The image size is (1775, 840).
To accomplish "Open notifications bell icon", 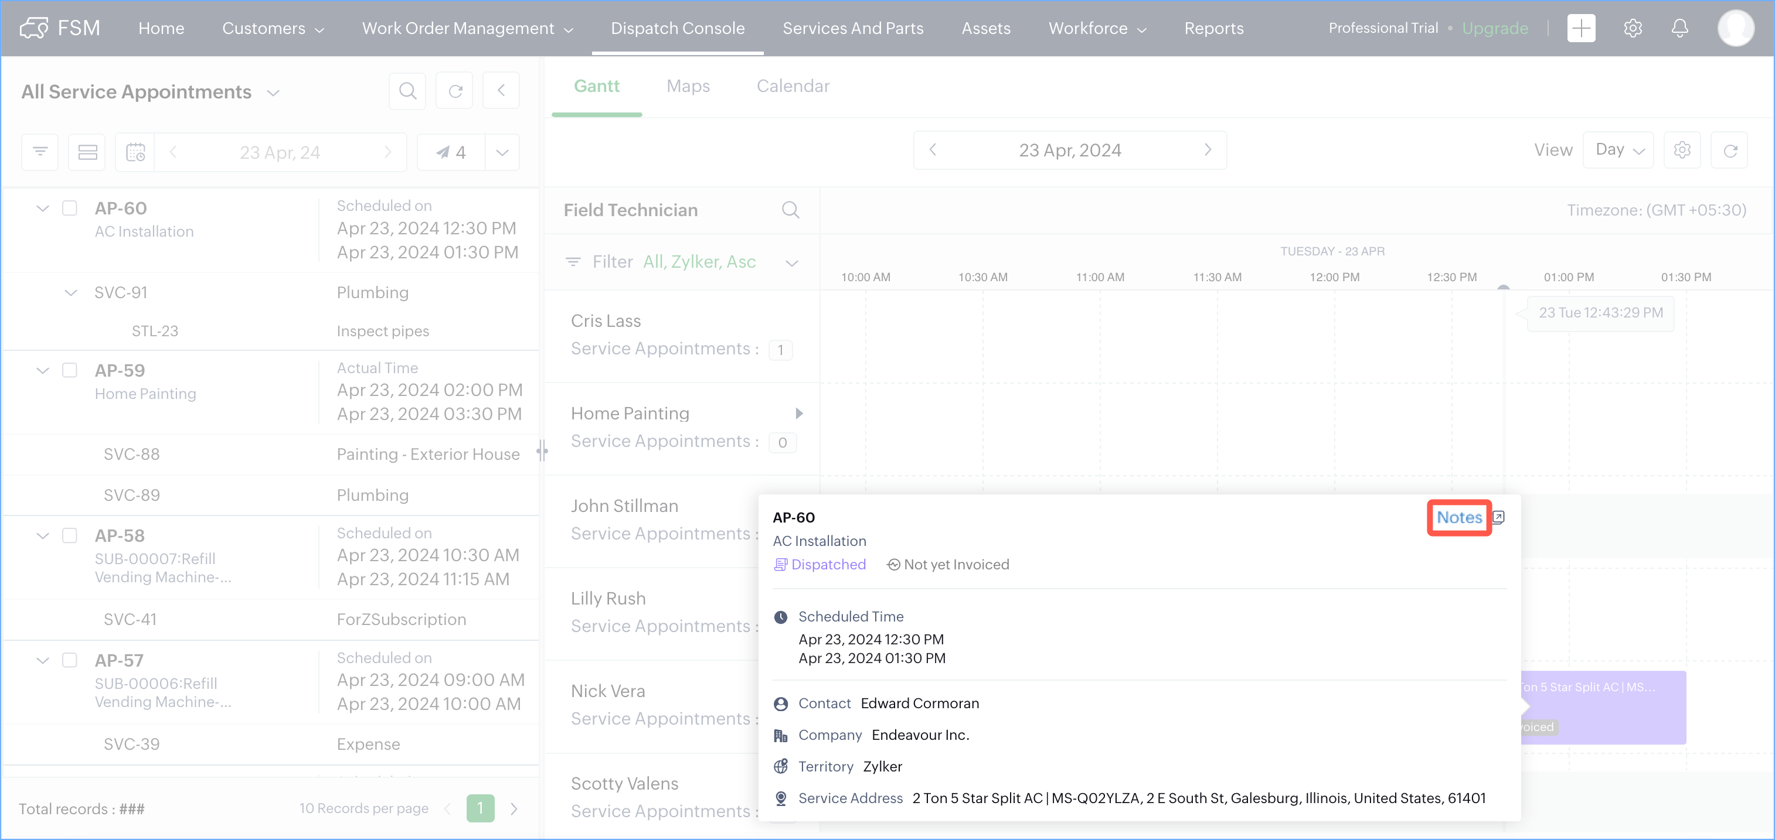I will click(x=1679, y=28).
